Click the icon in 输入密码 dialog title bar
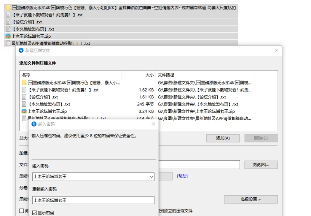The height and width of the screenshot is (216, 311). [x=34, y=124]
